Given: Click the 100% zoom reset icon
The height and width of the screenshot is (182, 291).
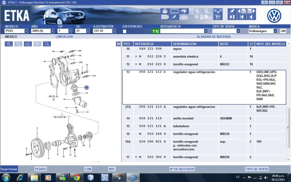Looking at the screenshot, I should tap(37, 44).
